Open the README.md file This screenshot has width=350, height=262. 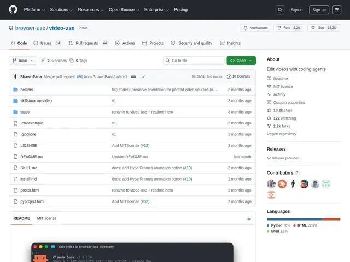click(x=32, y=157)
